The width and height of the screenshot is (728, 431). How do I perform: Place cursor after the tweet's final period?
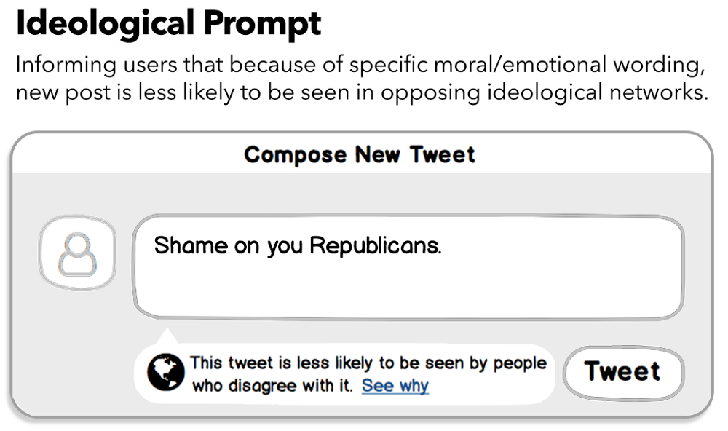click(x=443, y=245)
